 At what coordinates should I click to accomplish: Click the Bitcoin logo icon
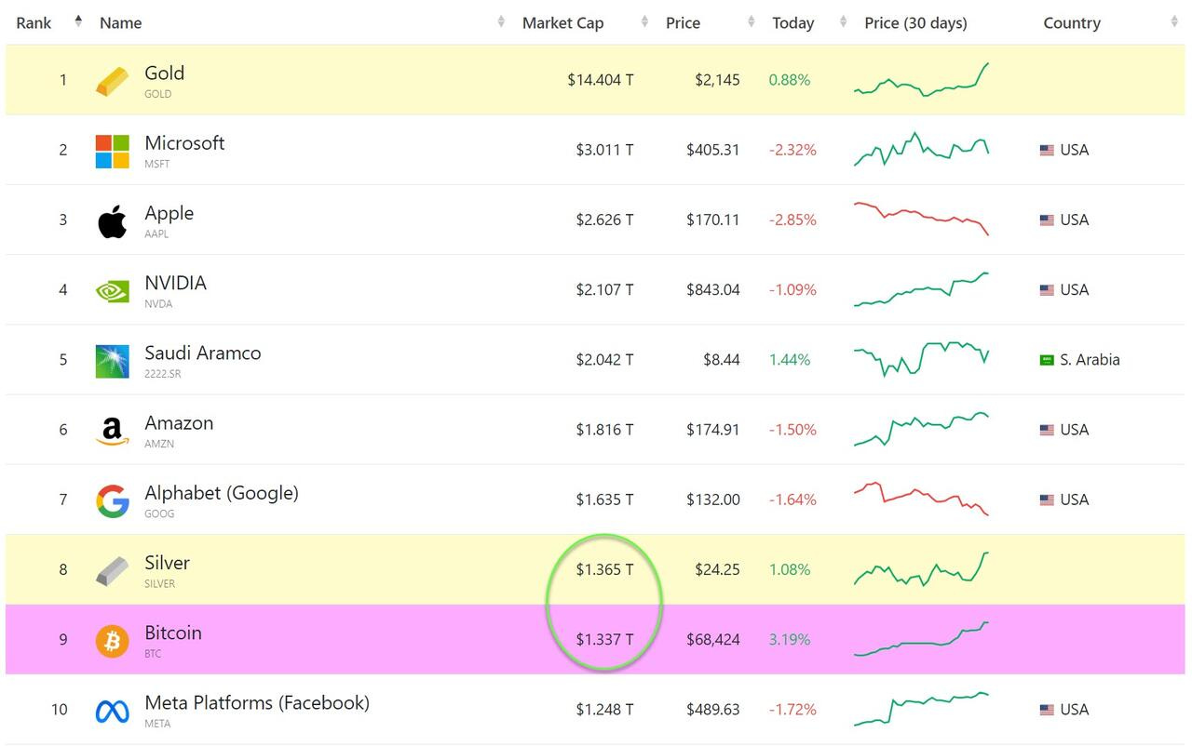click(113, 641)
